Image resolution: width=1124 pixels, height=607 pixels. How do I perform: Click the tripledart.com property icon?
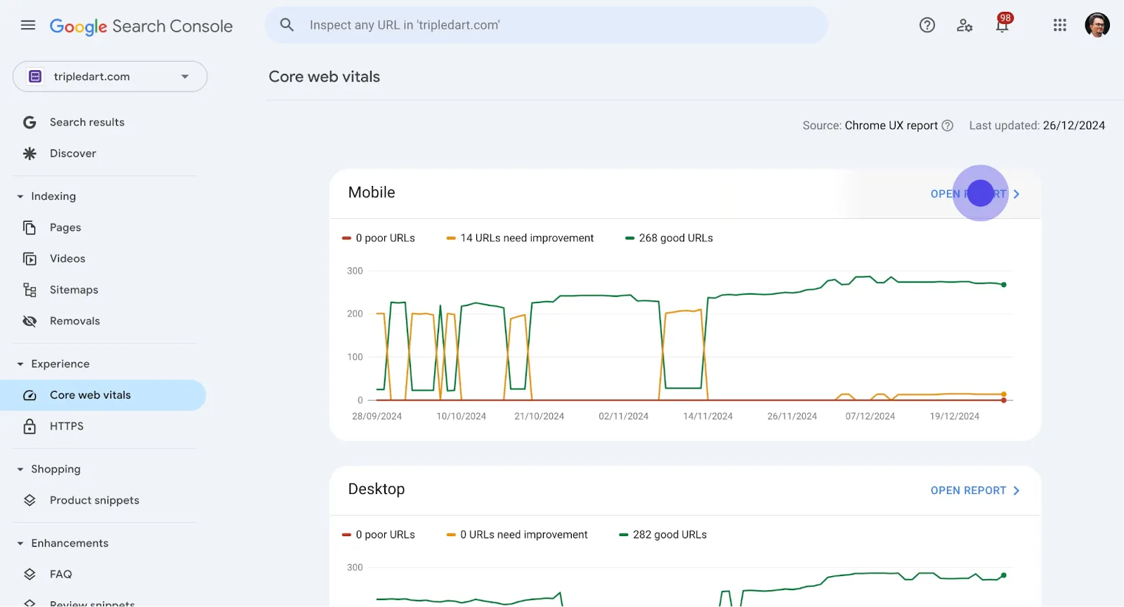pos(35,76)
